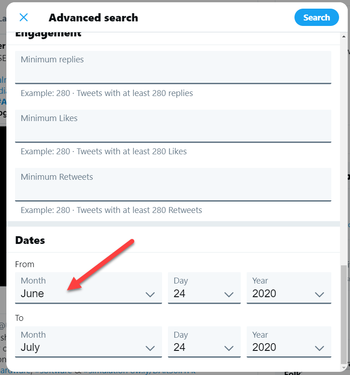The width and height of the screenshot is (350, 375).
Task: Click the chevron arrow in From Year
Action: 320,294
